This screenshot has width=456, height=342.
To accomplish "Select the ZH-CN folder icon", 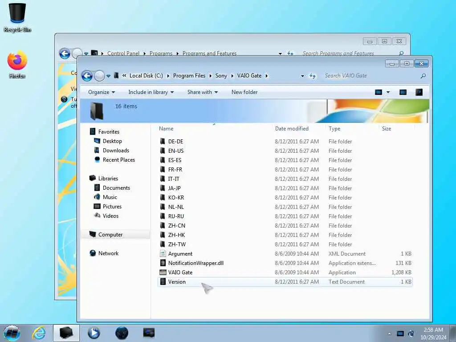I will 163,226.
